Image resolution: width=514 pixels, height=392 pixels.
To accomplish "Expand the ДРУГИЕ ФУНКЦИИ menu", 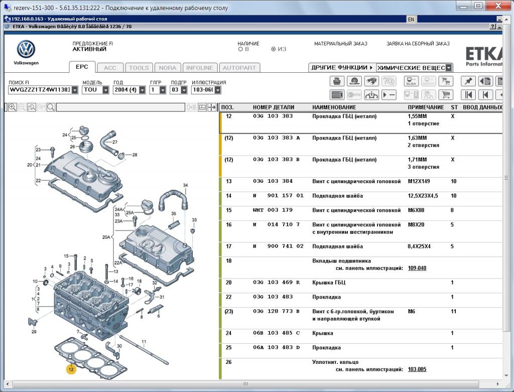I will (342, 68).
